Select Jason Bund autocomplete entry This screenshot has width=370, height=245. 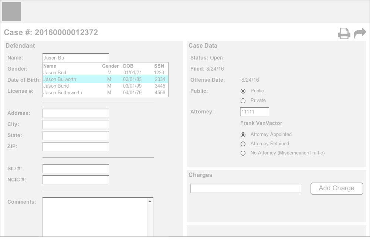[56, 86]
